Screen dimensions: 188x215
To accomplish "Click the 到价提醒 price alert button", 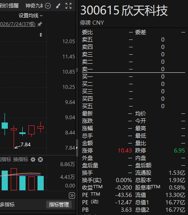I will click(9, 6).
